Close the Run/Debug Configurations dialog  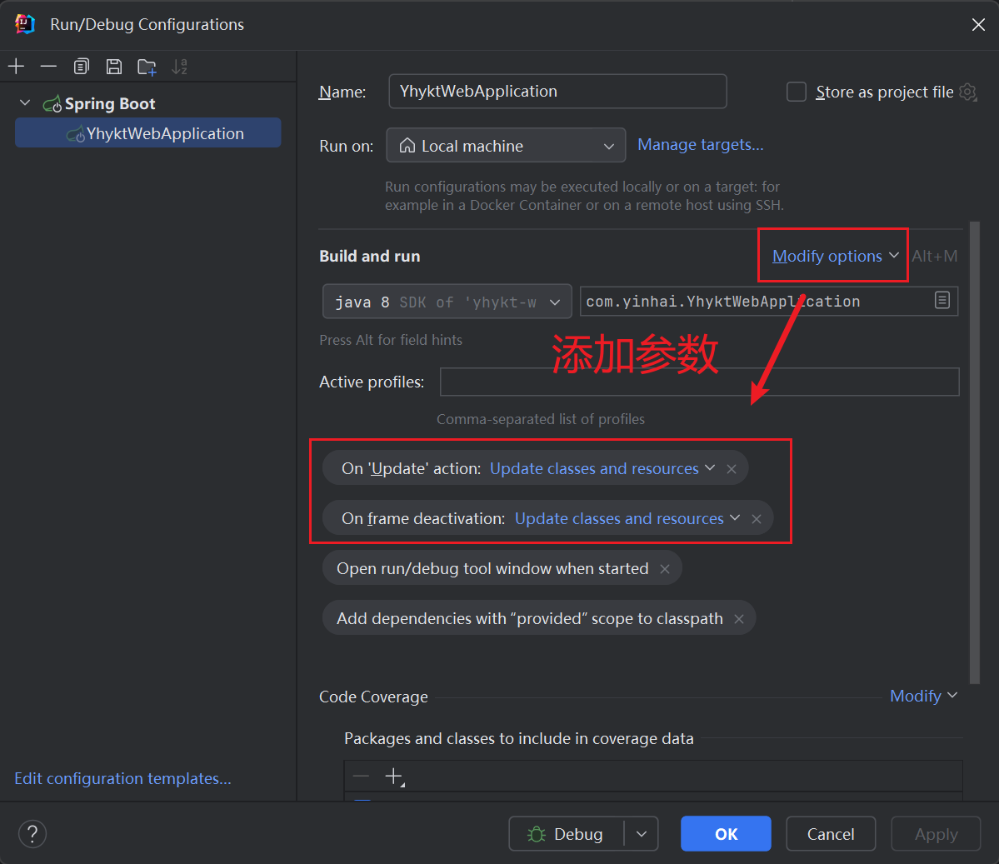979,25
